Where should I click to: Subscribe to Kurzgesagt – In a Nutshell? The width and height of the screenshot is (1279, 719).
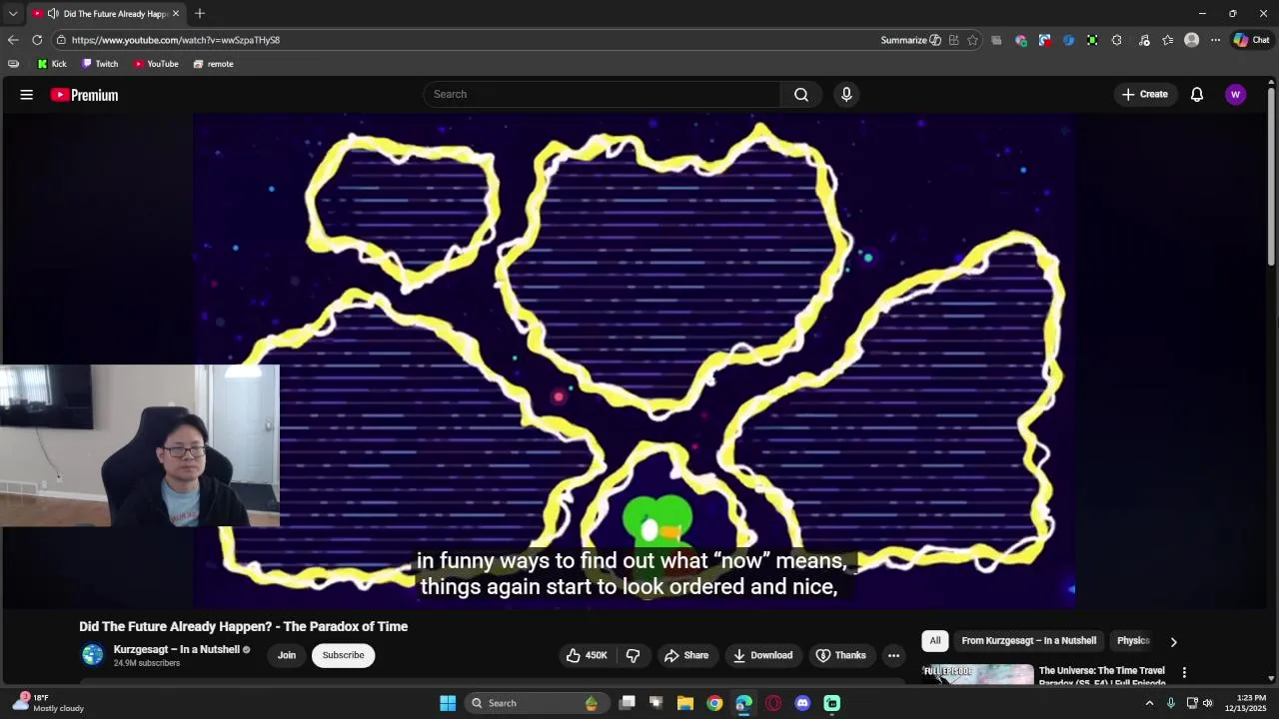[x=343, y=655]
